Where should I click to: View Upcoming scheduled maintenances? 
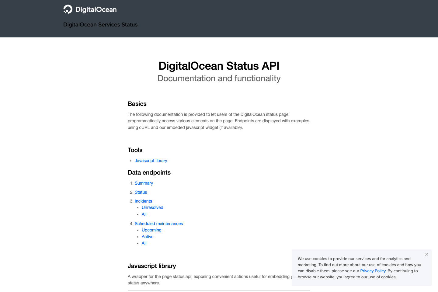[x=151, y=230]
